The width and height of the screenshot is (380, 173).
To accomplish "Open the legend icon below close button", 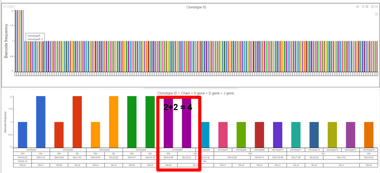I will coord(376,14).
